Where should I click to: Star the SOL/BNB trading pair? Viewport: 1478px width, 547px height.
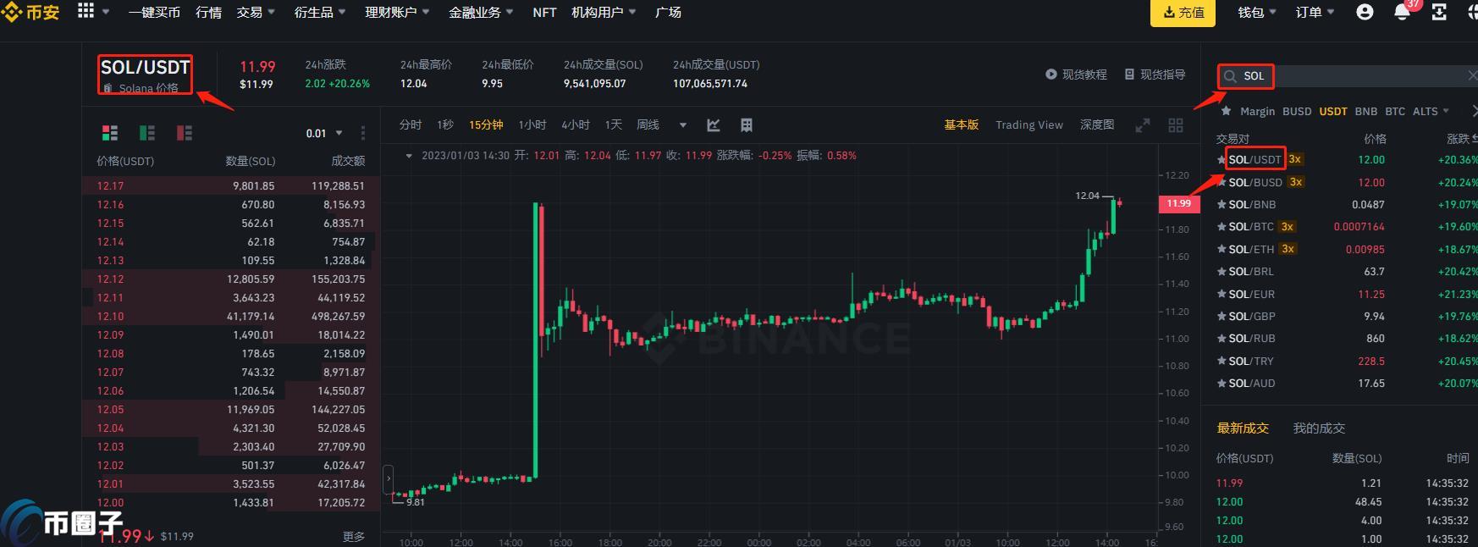click(x=1222, y=205)
